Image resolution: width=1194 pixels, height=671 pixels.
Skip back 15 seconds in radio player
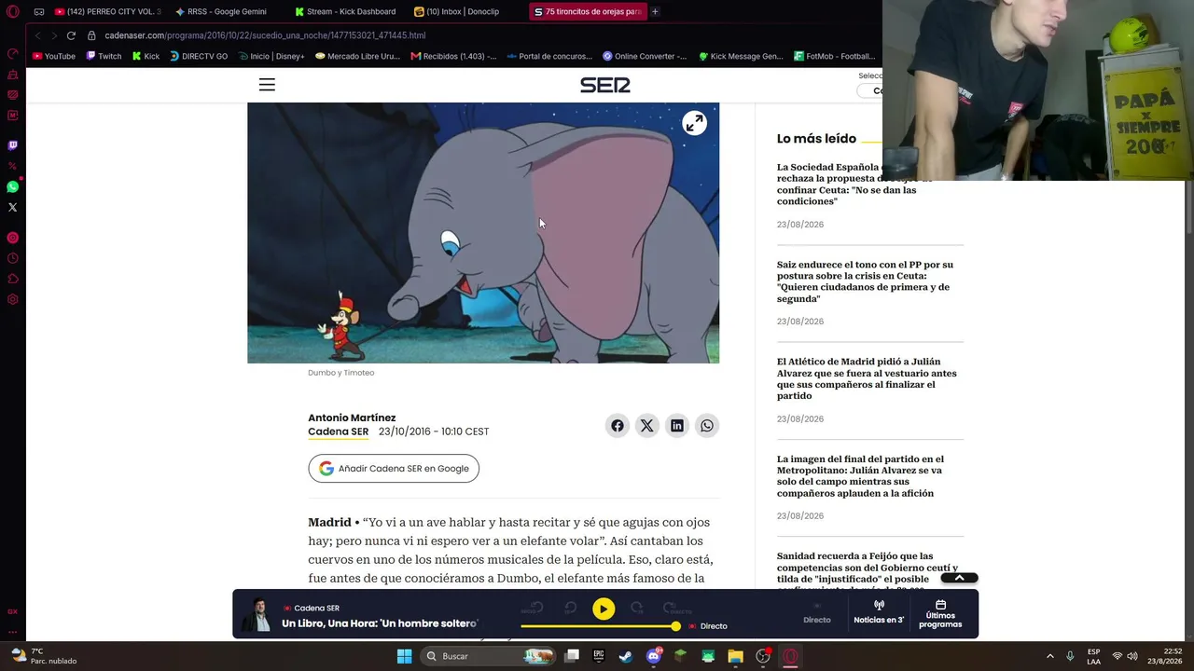pos(570,609)
